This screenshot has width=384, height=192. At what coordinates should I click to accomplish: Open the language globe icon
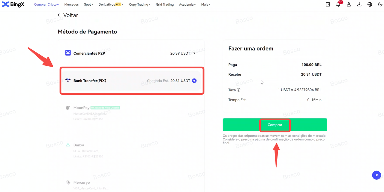tap(370, 4)
